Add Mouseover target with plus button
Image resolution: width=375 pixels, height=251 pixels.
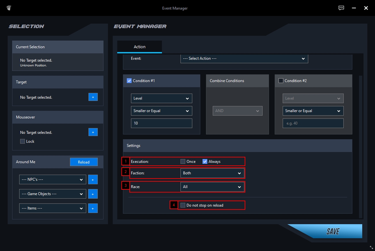coord(93,132)
